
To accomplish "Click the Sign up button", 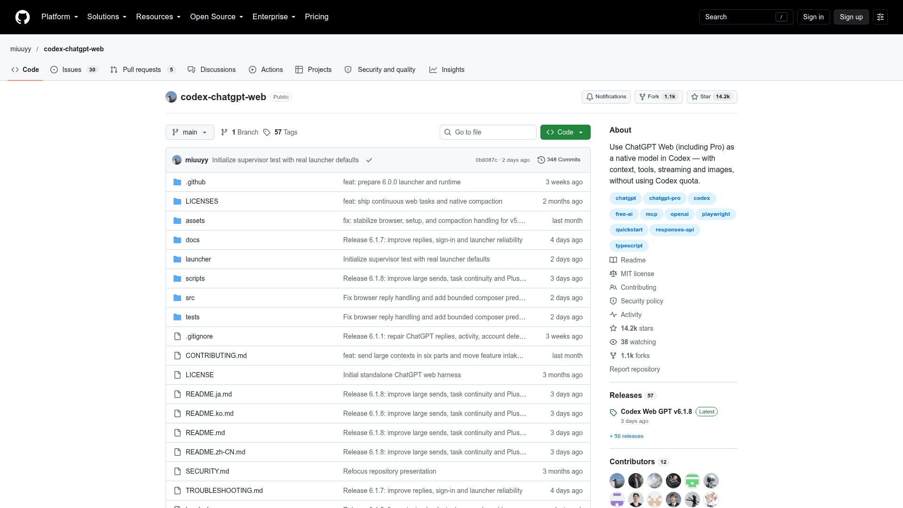I will click(x=851, y=17).
